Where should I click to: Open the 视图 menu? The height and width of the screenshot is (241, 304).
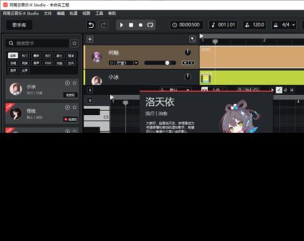coord(86,13)
